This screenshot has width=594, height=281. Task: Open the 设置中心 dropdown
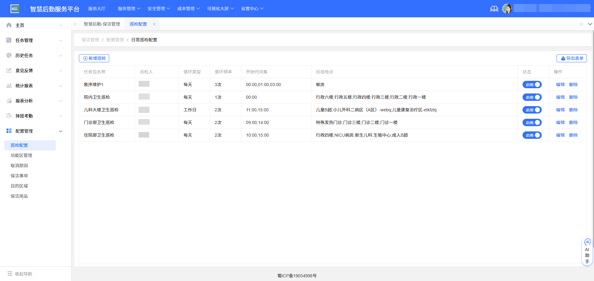coord(252,9)
